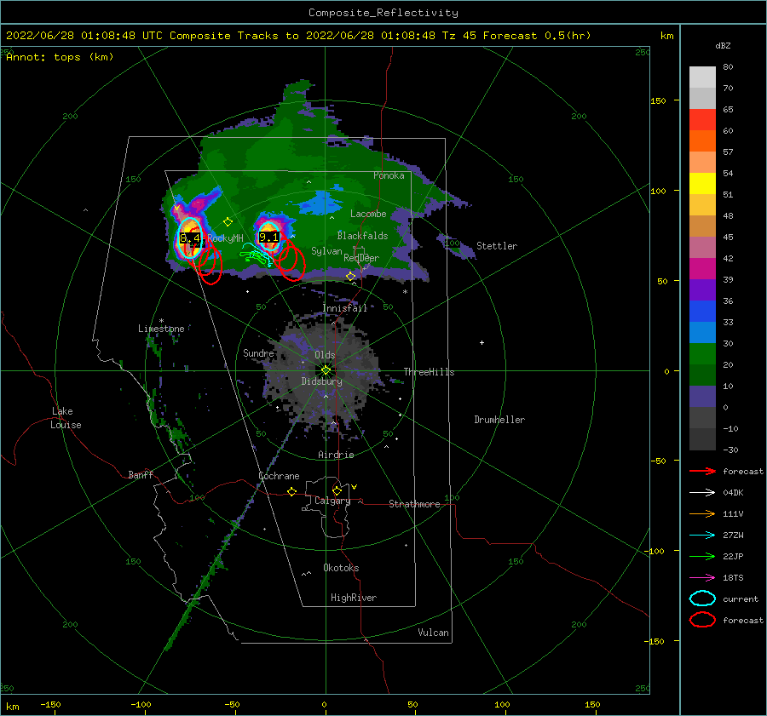Select the magenta 18TS track arrow
The width and height of the screenshot is (767, 716).
point(702,578)
